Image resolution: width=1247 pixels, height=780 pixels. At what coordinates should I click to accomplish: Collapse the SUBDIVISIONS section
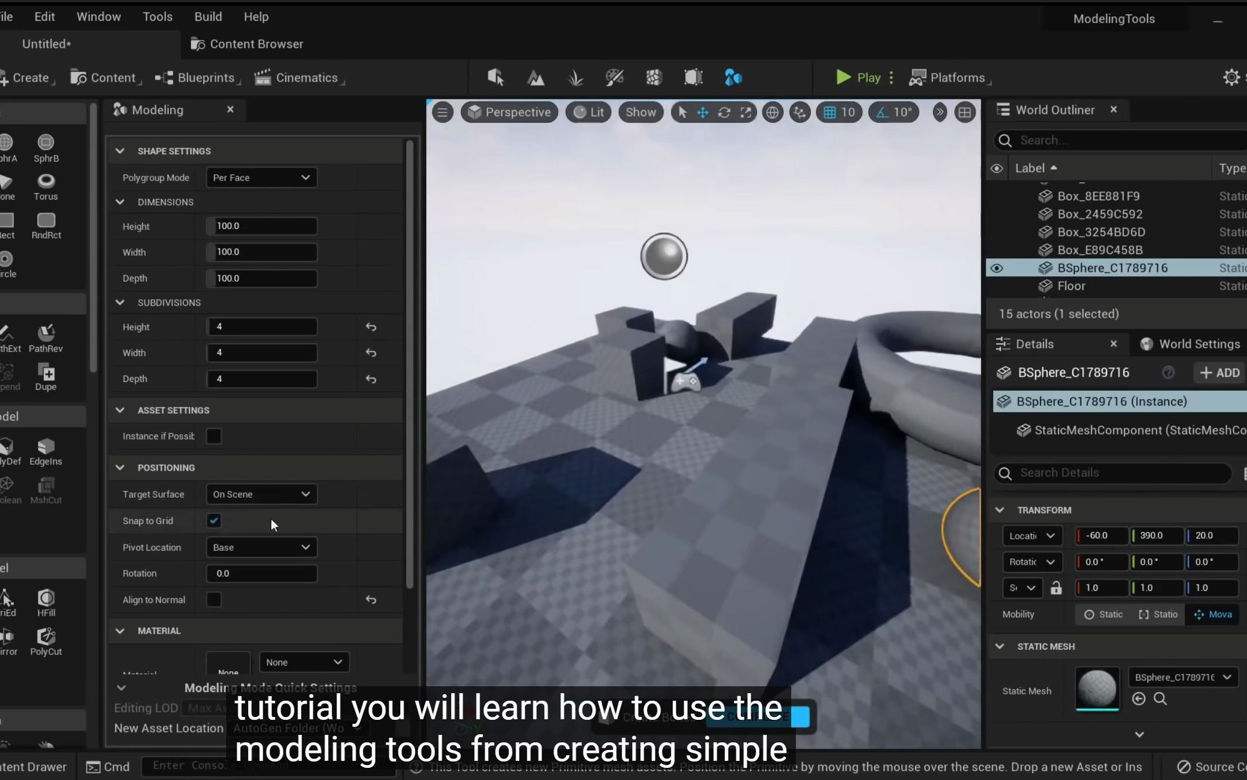[x=120, y=303]
